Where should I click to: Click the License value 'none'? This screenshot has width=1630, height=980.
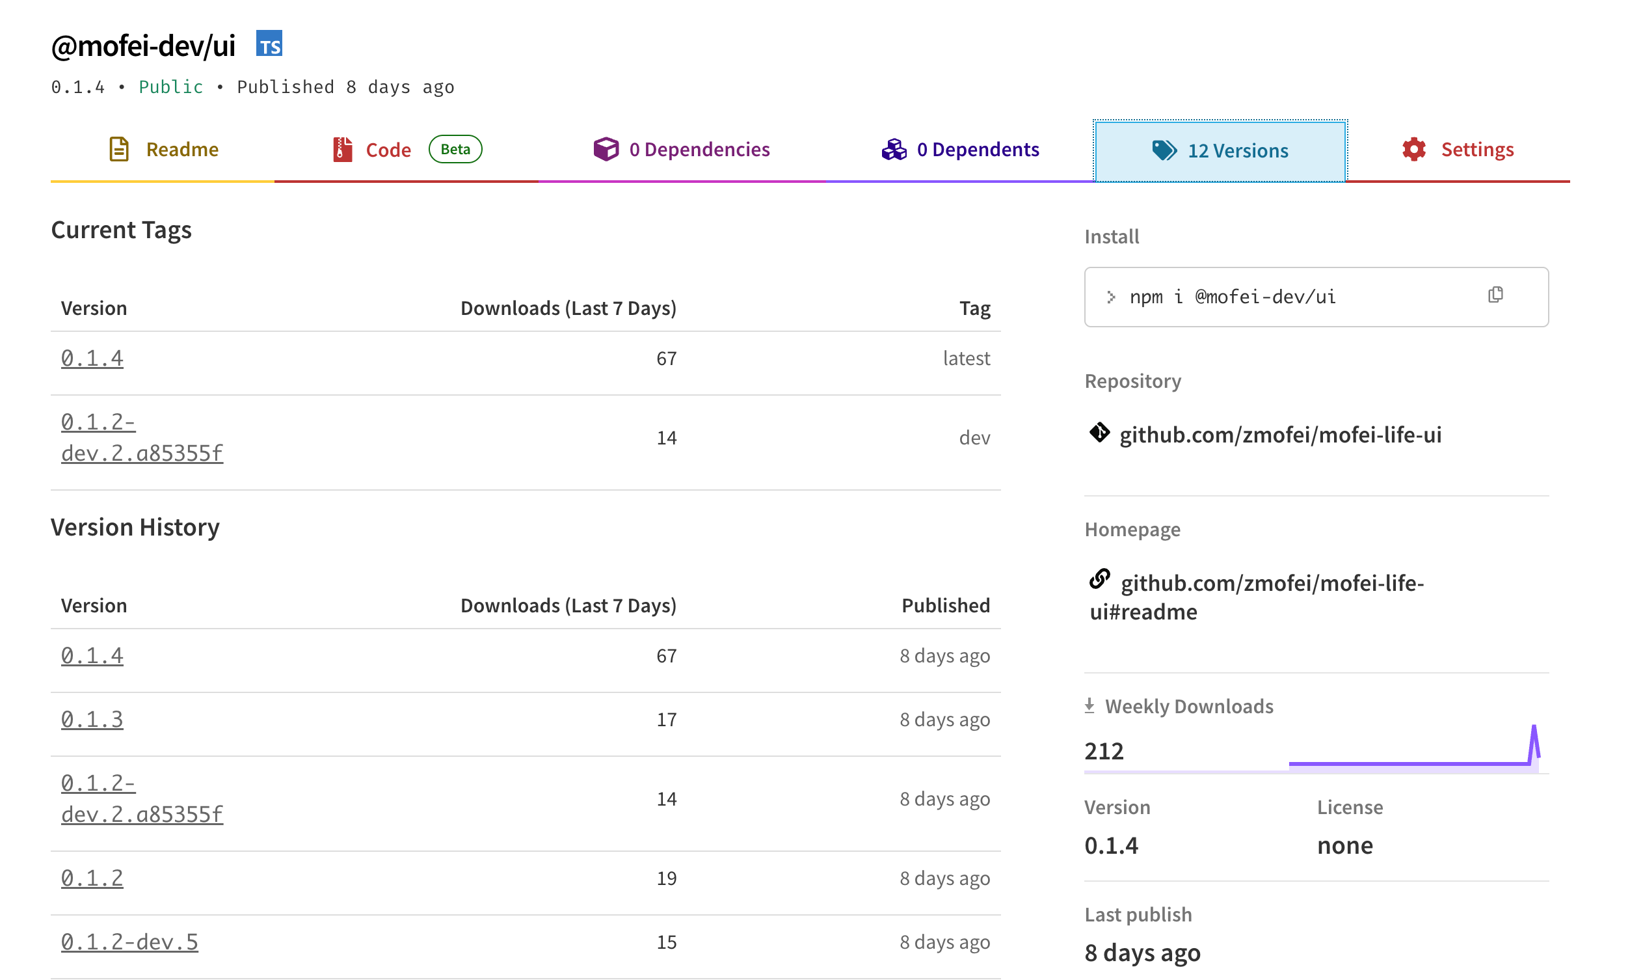pyautogui.click(x=1345, y=845)
